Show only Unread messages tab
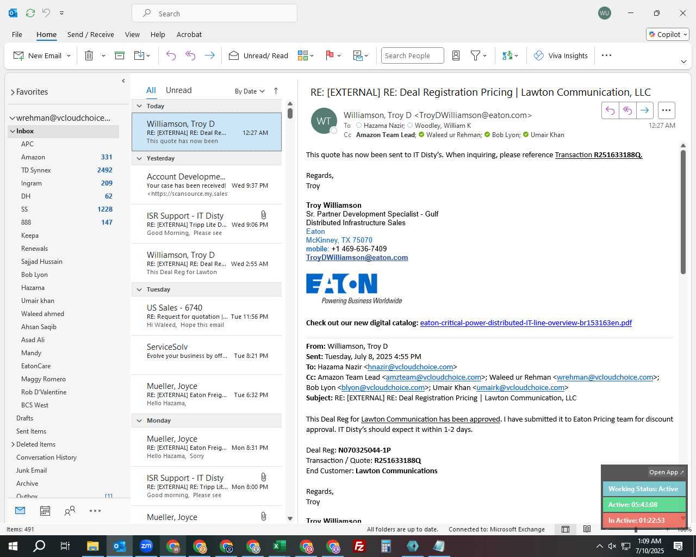The height and width of the screenshot is (557, 696). pos(179,90)
